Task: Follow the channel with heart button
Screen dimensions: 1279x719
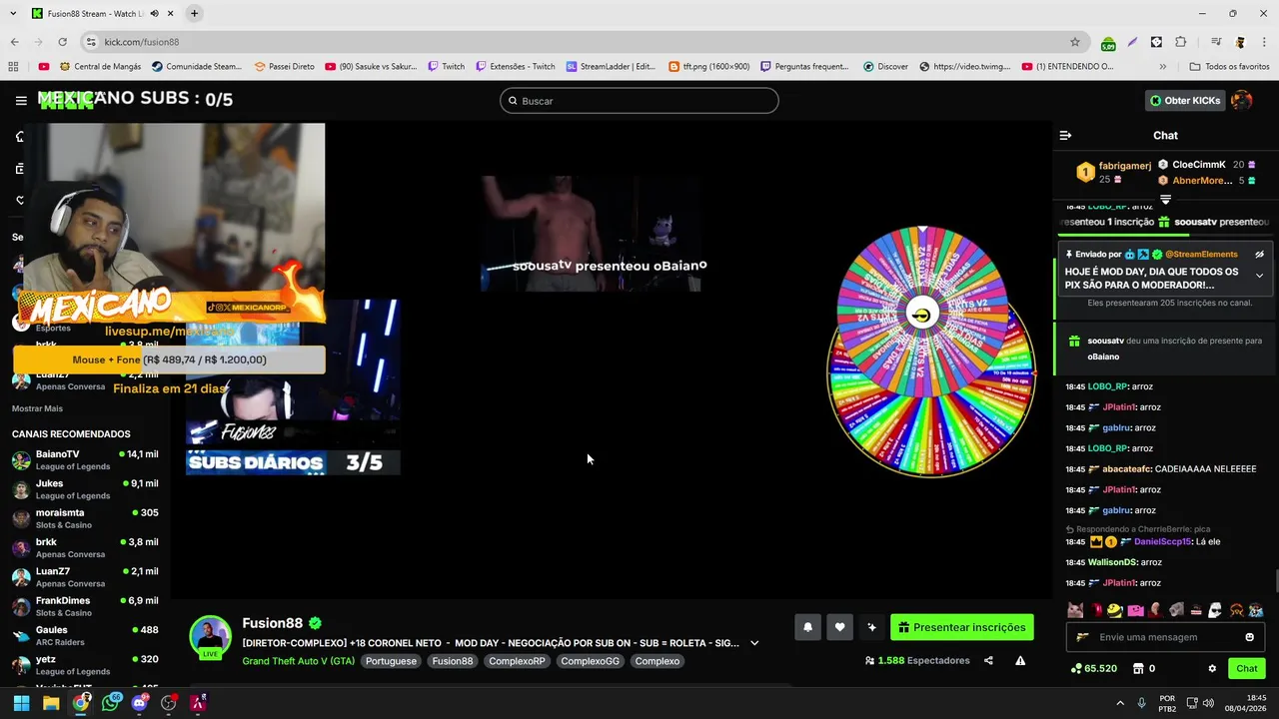Action: pyautogui.click(x=839, y=627)
